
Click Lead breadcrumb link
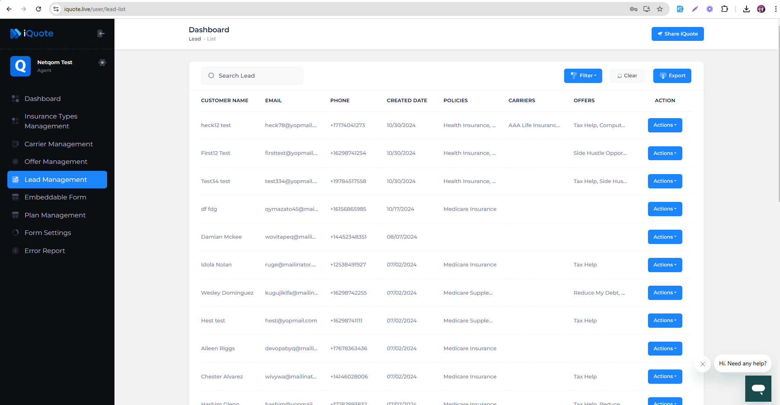(195, 39)
